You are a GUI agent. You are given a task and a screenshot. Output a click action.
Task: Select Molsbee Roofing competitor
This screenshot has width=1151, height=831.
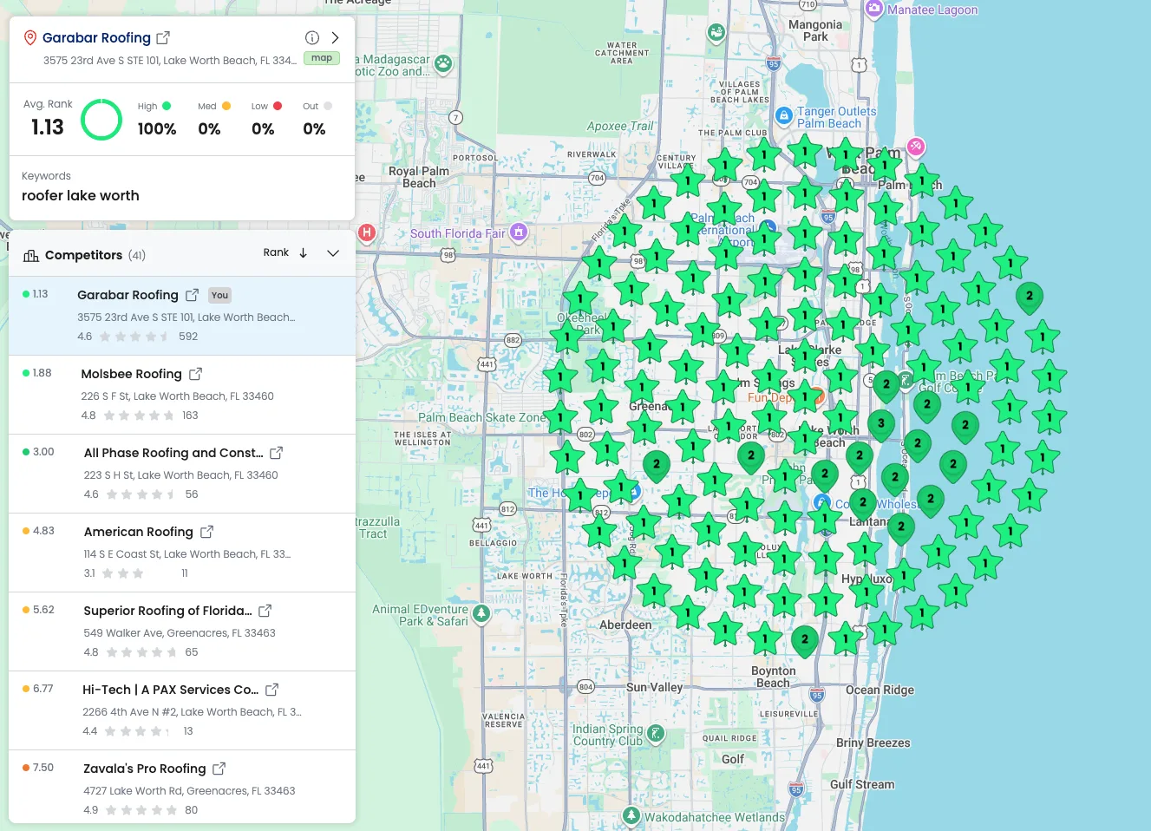182,395
